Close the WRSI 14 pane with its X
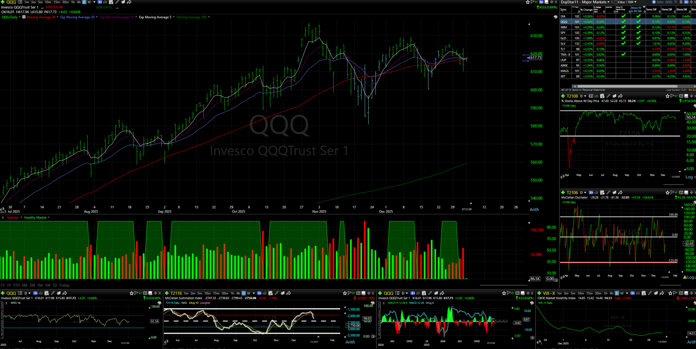This screenshot has height=349, width=696. [7, 303]
